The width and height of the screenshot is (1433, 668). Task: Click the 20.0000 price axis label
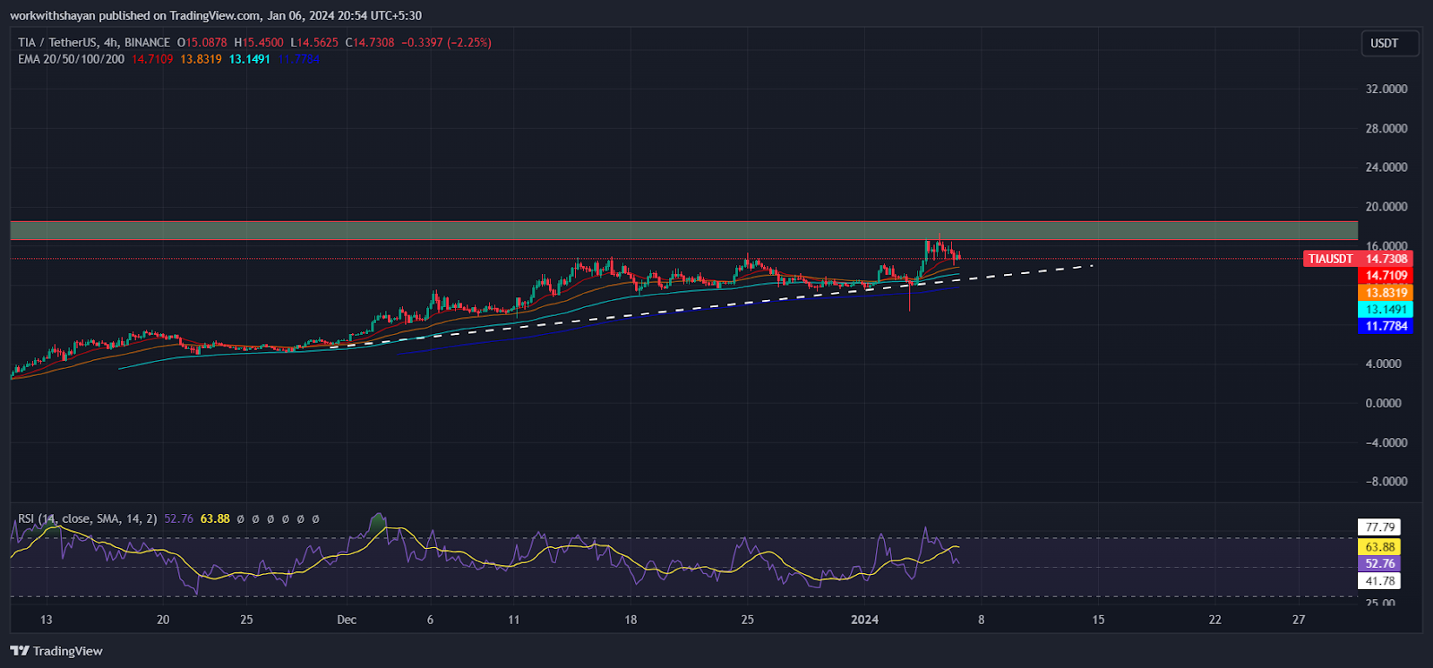1386,207
